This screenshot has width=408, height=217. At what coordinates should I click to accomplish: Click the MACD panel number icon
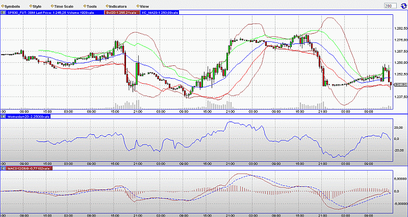tap(3, 167)
